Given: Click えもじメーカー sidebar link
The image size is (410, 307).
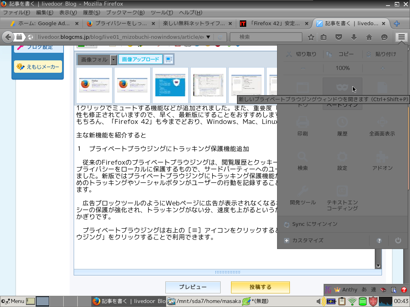Looking at the screenshot, I should point(38,67).
